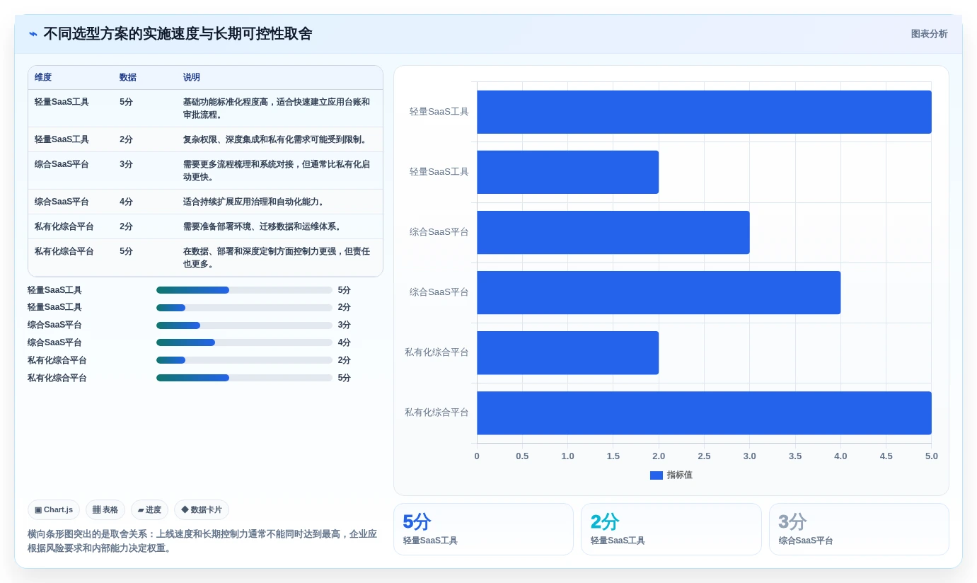This screenshot has height=583, width=977.
Task: Click the 5.0 tick on the x-axis
Action: coord(931,456)
